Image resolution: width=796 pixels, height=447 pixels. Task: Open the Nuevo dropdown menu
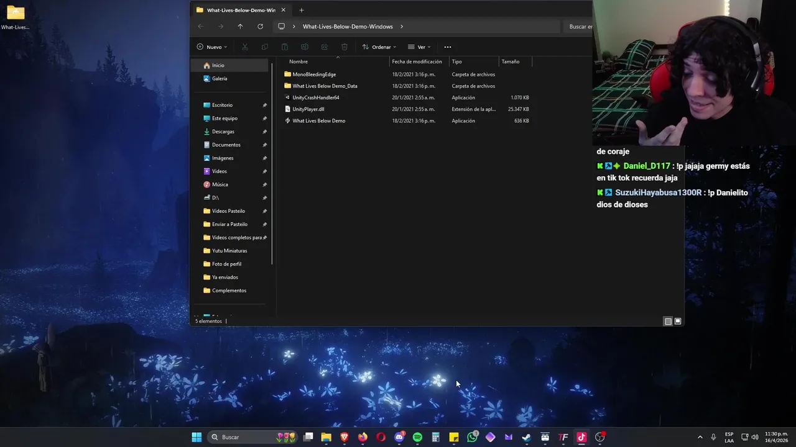[x=212, y=47]
